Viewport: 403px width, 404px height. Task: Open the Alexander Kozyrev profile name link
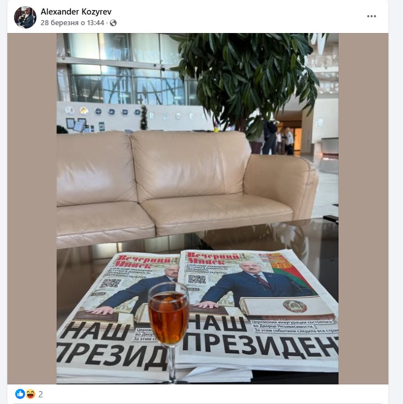coord(76,12)
